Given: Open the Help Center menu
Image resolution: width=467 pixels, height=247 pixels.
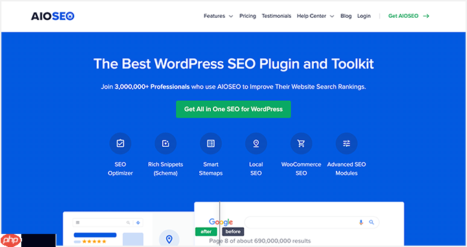Looking at the screenshot, I should 312,16.
